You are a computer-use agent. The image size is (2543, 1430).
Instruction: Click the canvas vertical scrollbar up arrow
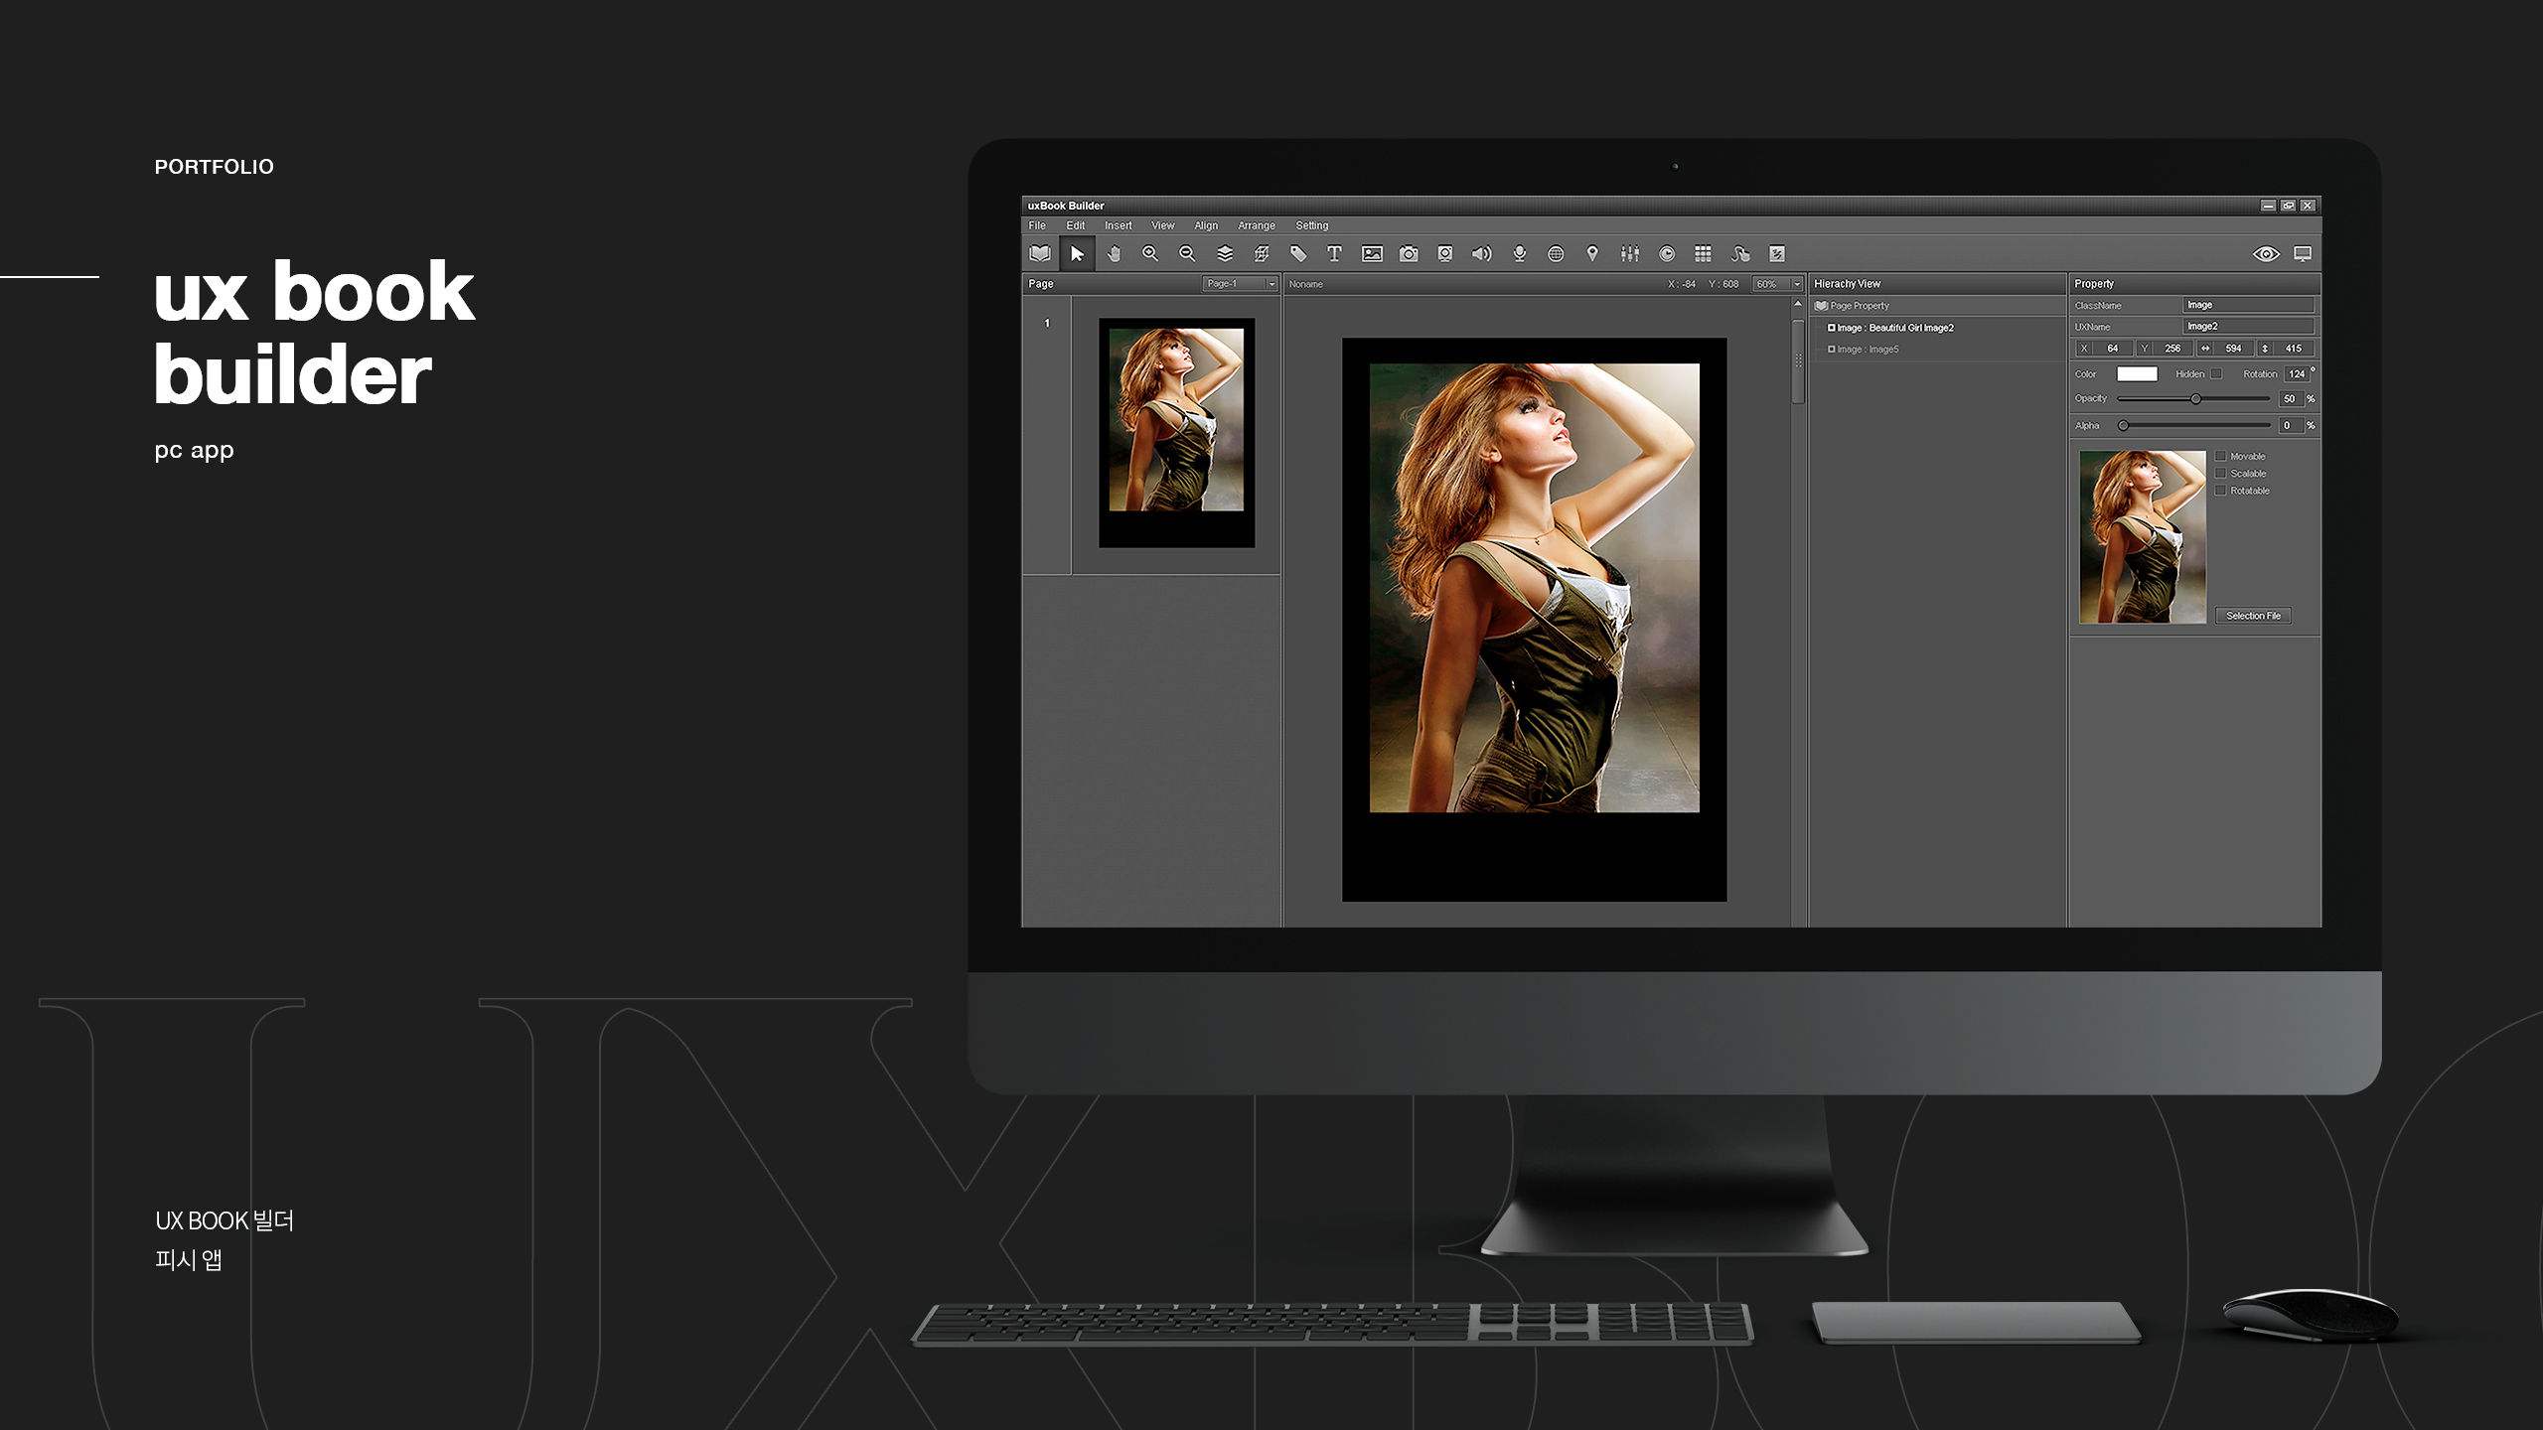1798,304
